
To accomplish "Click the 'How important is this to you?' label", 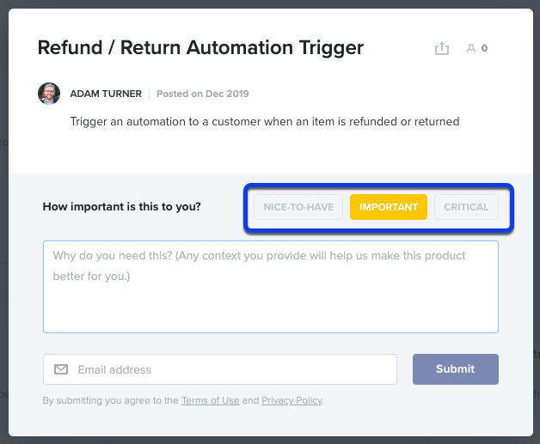I will pyautogui.click(x=121, y=207).
